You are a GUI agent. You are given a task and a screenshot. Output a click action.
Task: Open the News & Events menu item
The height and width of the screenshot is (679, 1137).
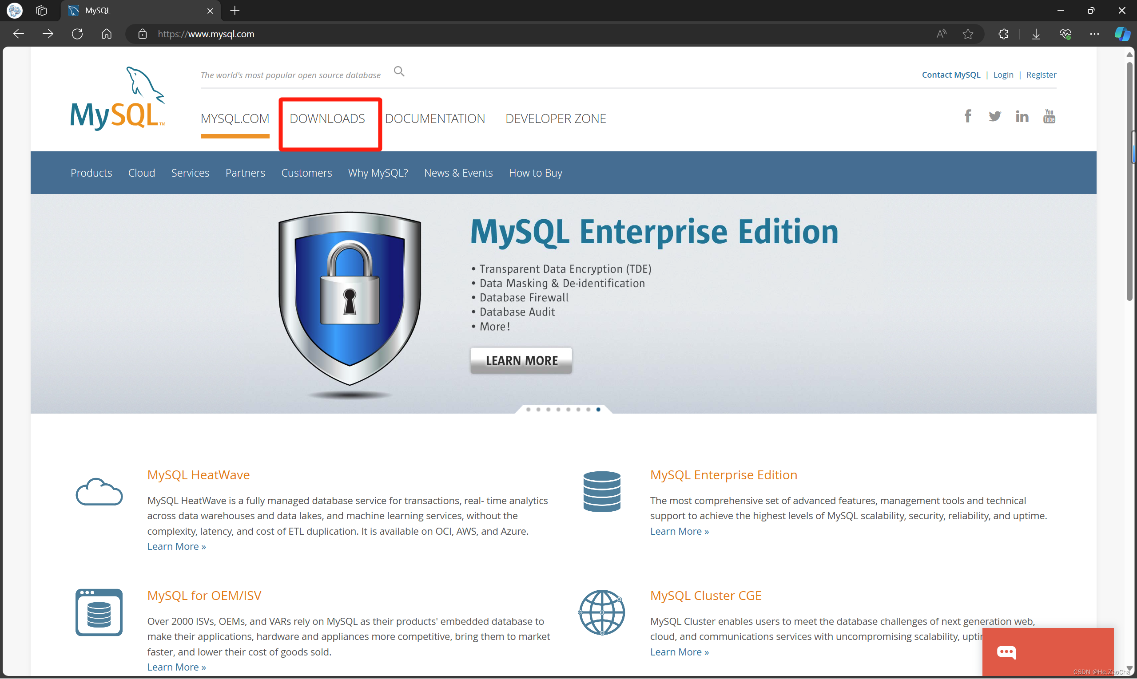click(x=458, y=173)
